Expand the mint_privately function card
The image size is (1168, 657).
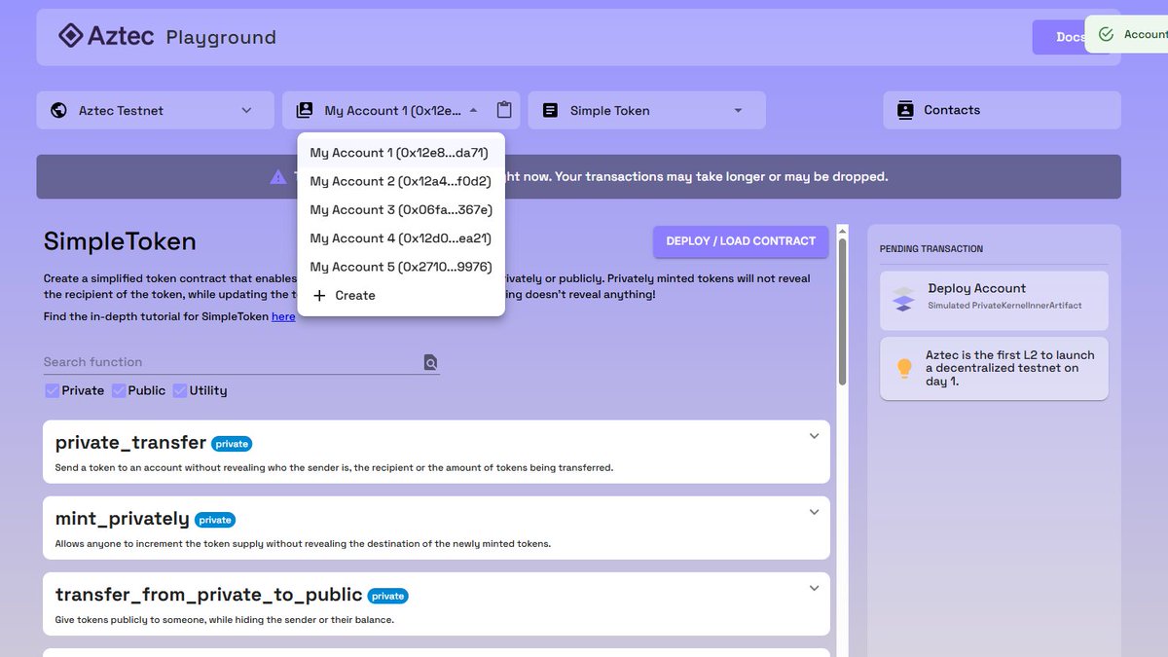815,512
